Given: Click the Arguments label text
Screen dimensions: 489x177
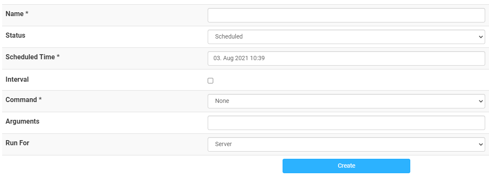Looking at the screenshot, I should coord(23,122).
